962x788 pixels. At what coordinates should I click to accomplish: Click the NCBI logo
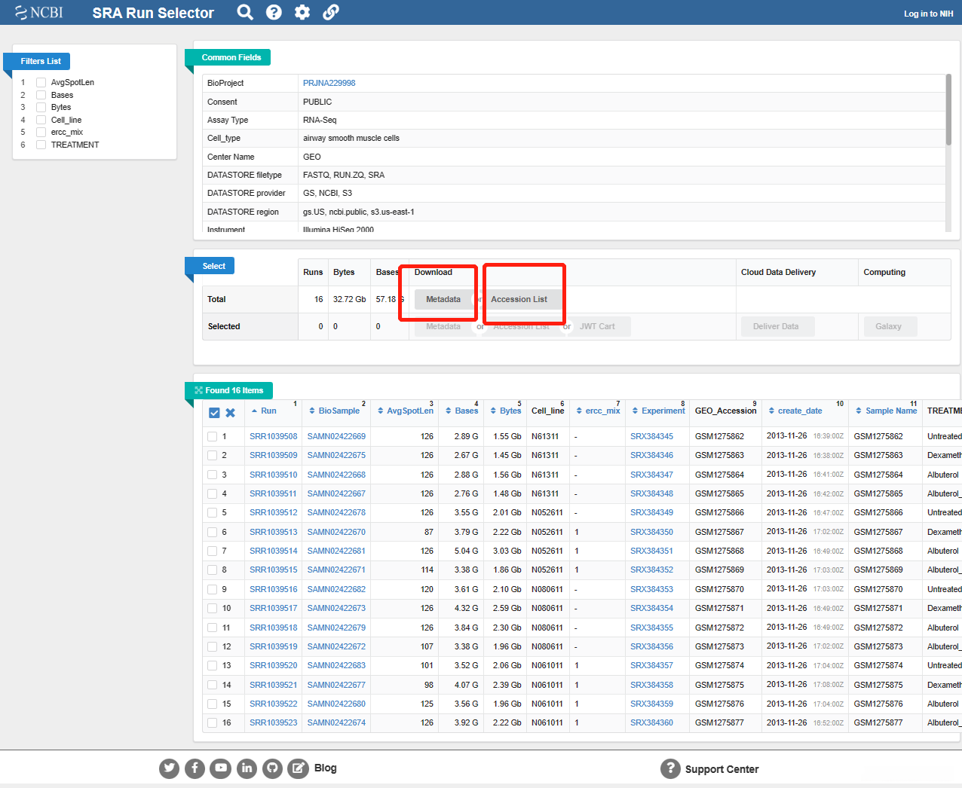coord(39,13)
